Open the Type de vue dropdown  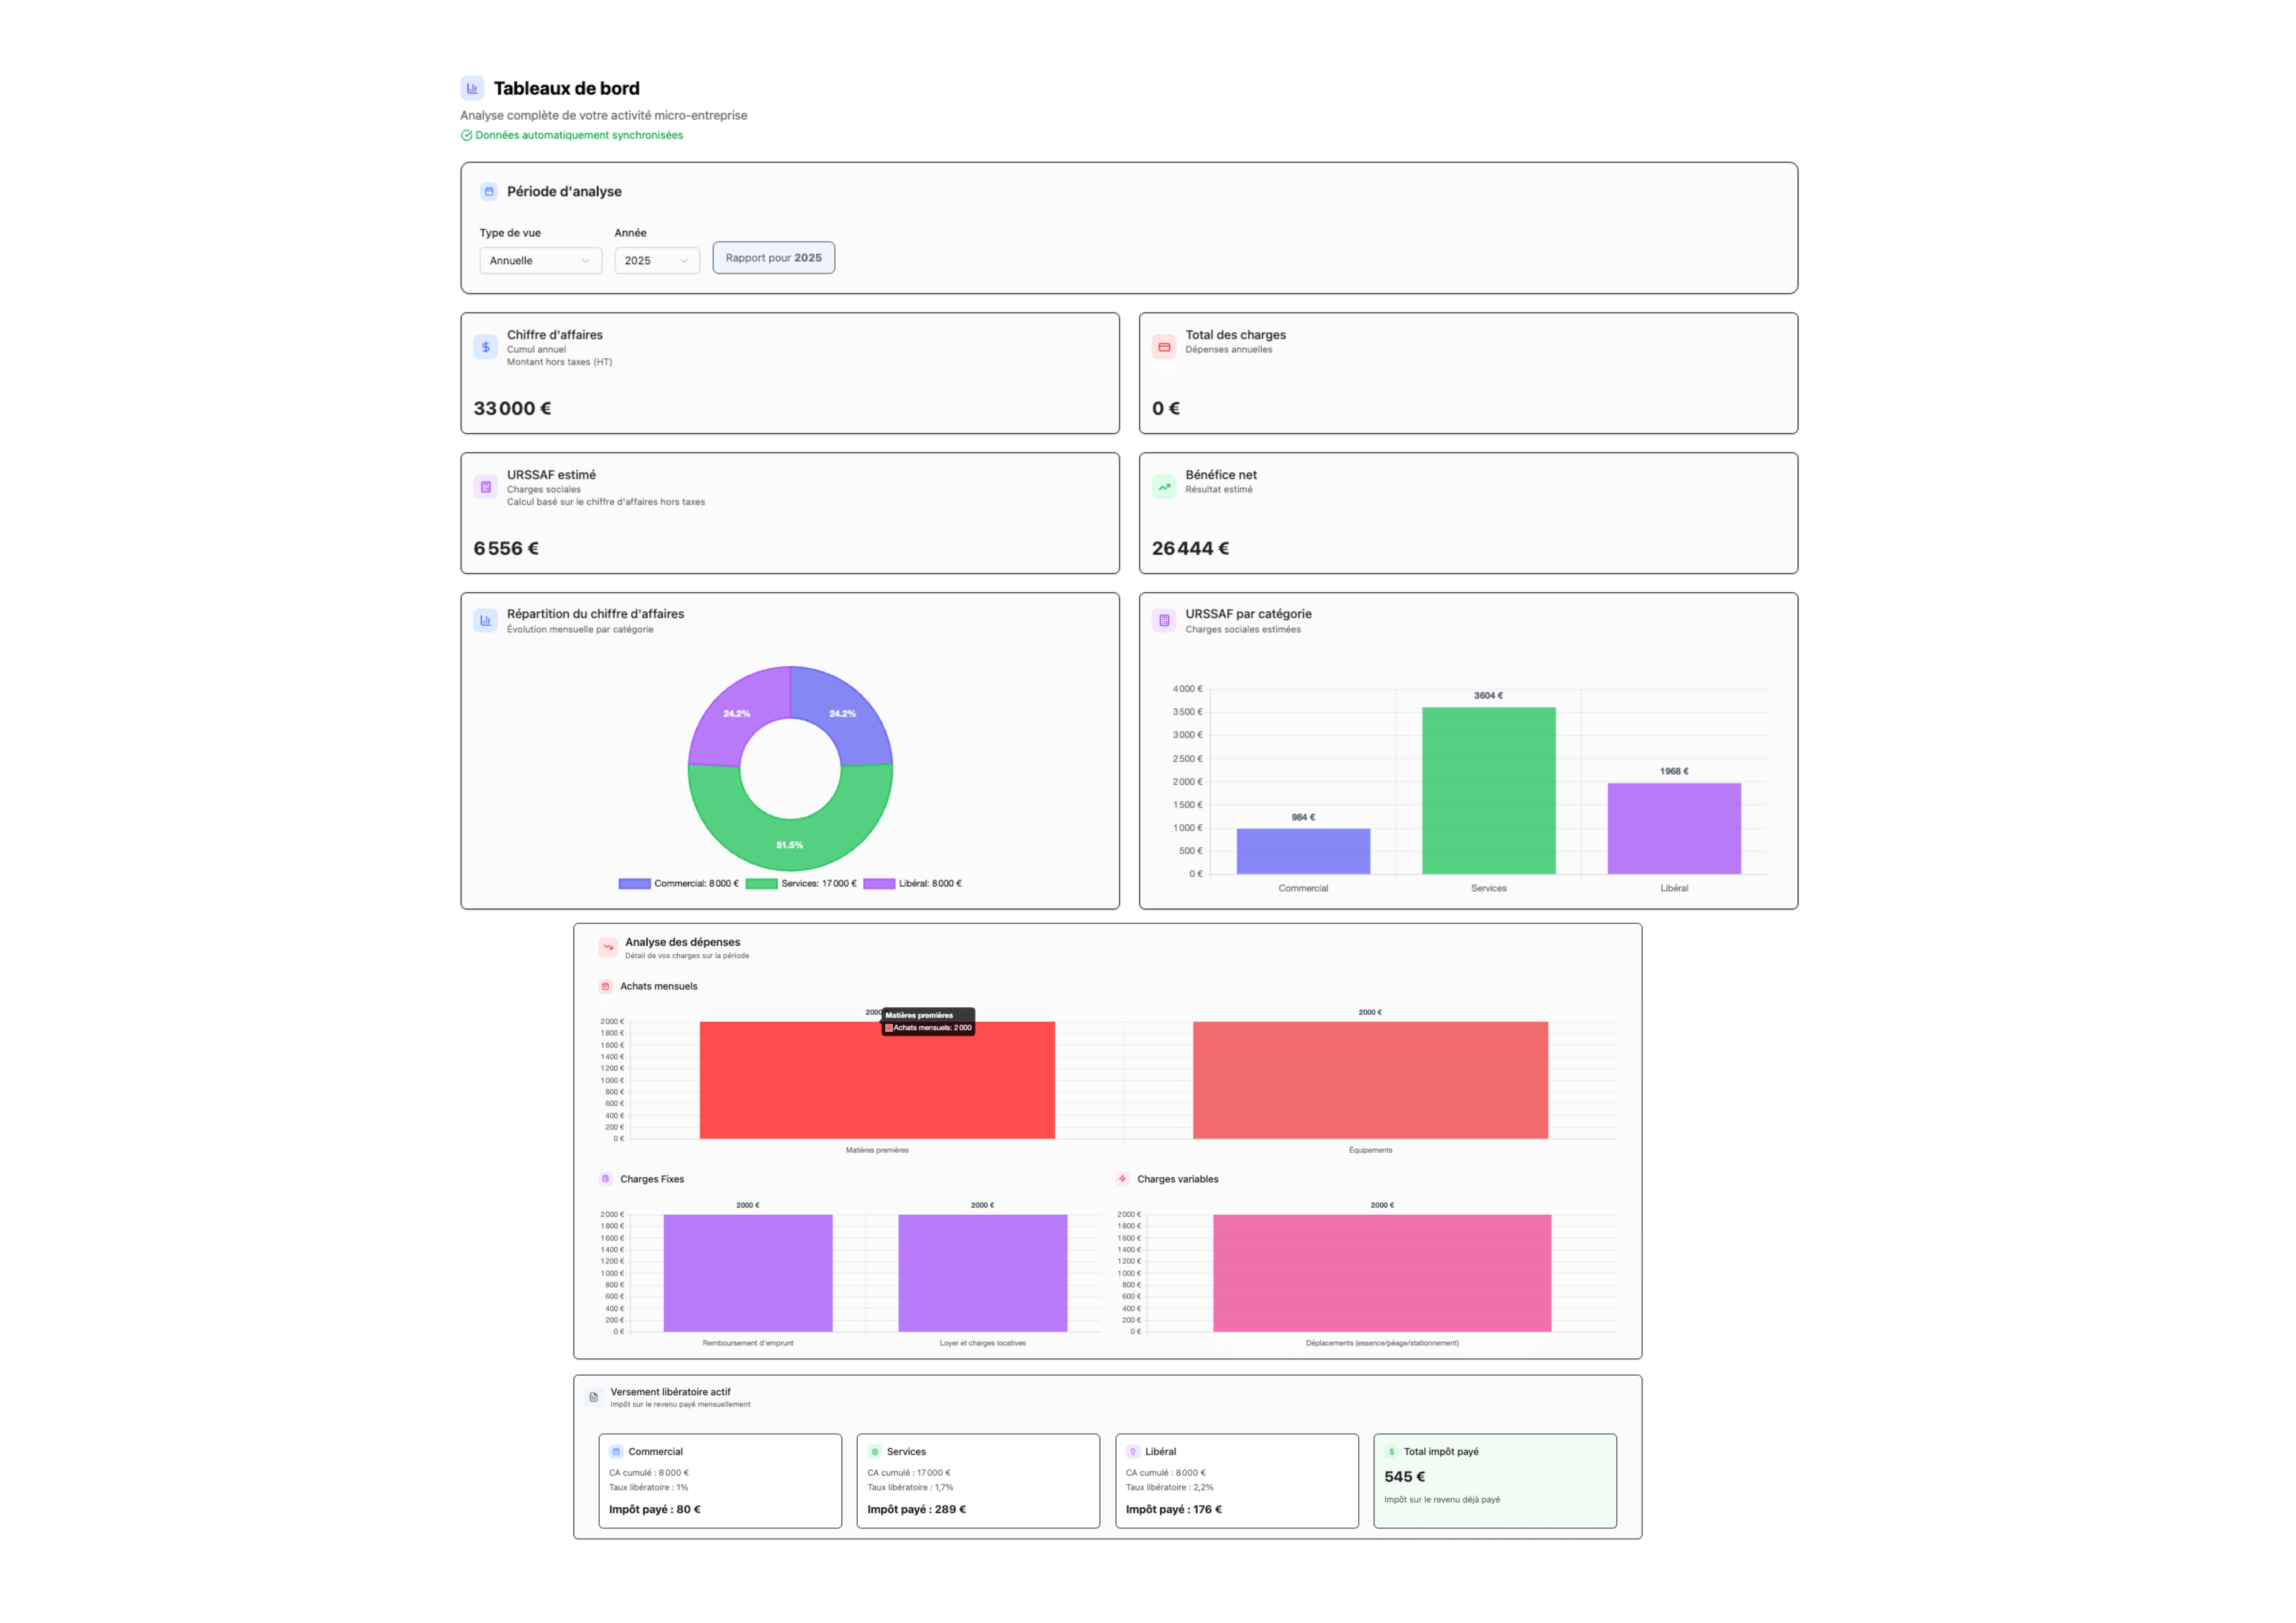coord(540,260)
